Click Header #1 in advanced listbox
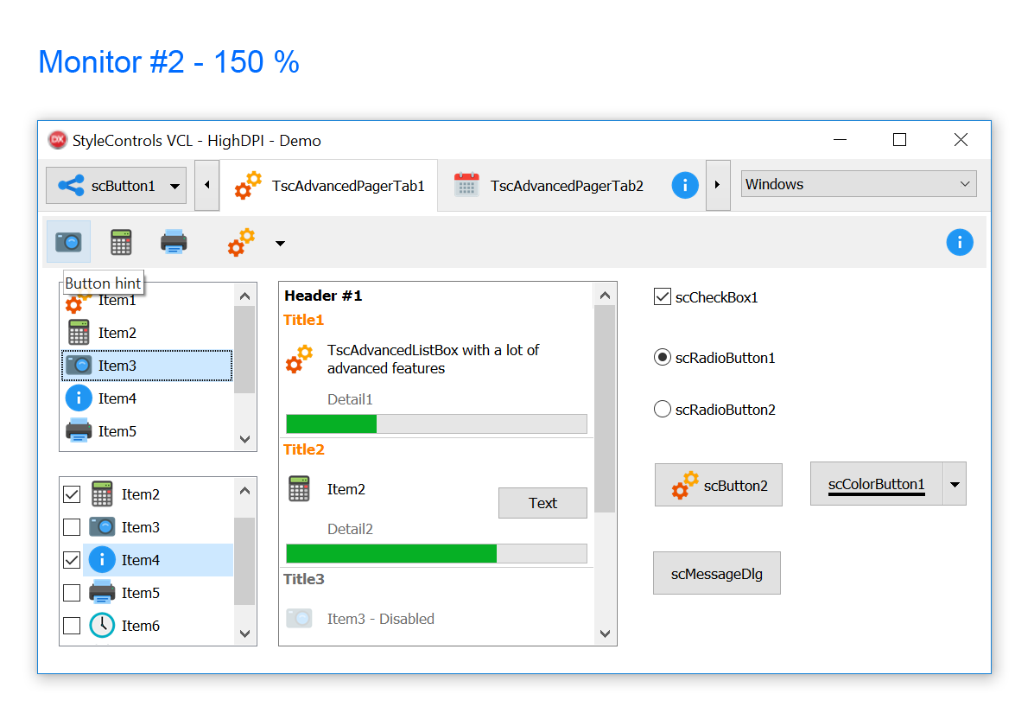 [x=323, y=296]
